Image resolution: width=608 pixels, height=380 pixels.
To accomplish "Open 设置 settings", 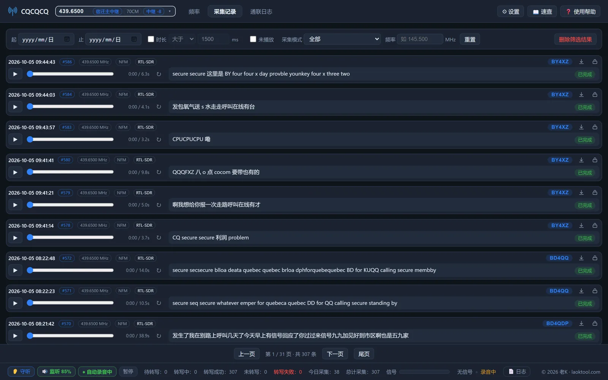I will pos(511,12).
